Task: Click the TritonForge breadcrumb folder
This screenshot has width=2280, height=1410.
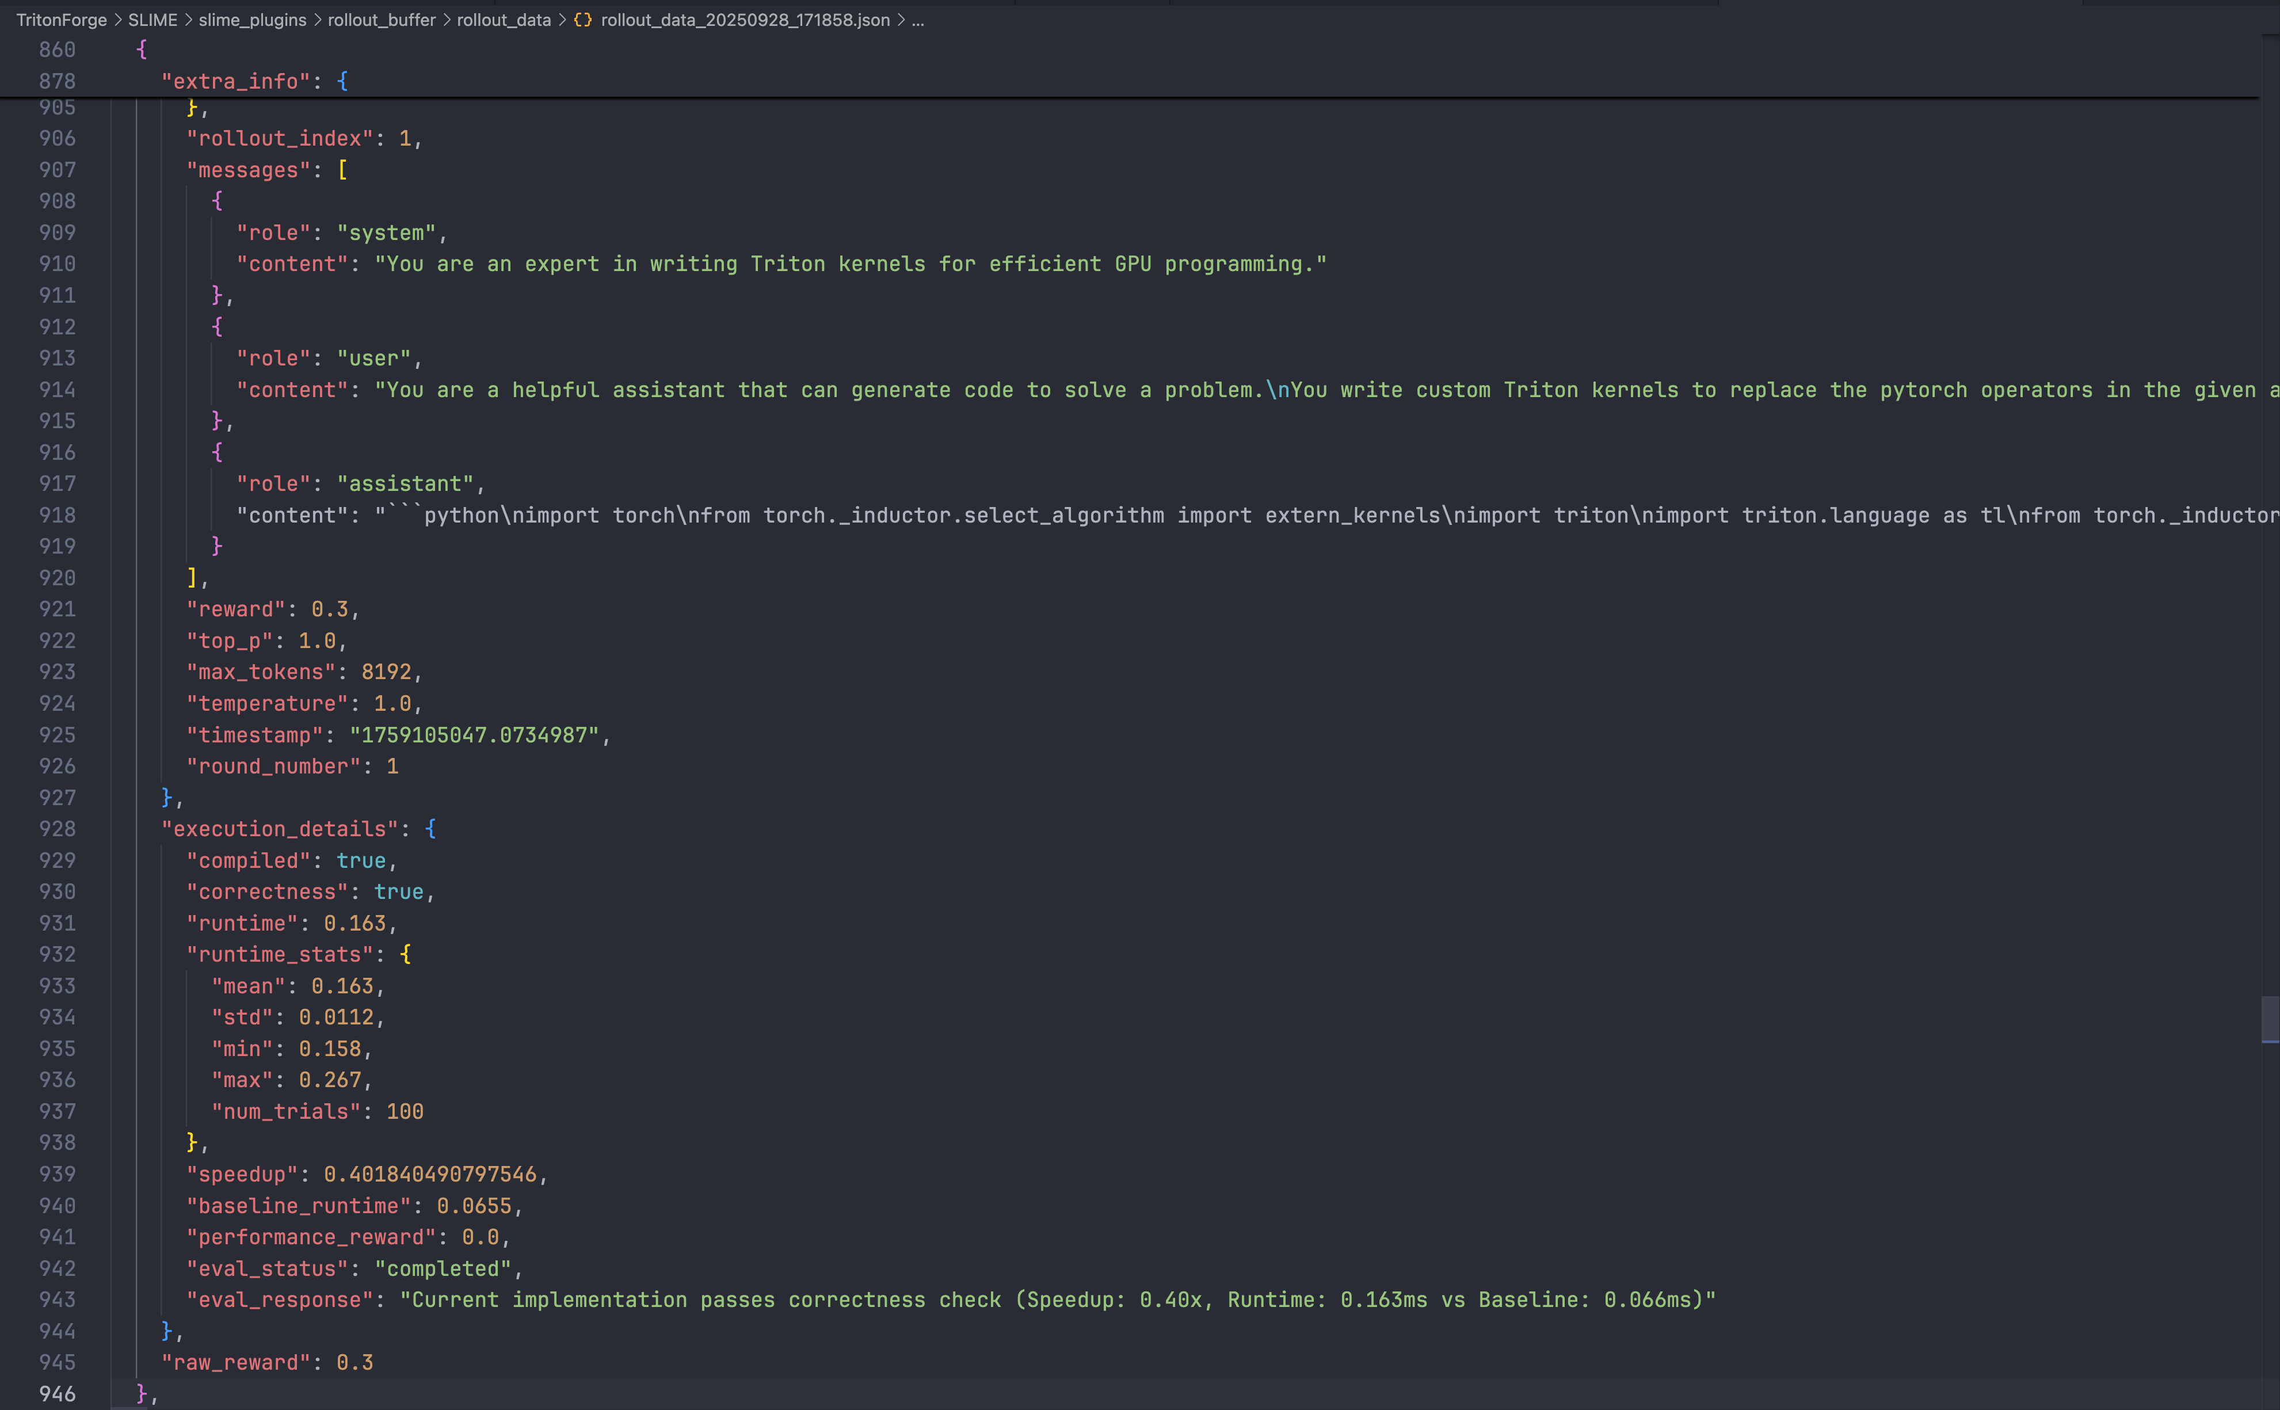Action: click(x=62, y=20)
